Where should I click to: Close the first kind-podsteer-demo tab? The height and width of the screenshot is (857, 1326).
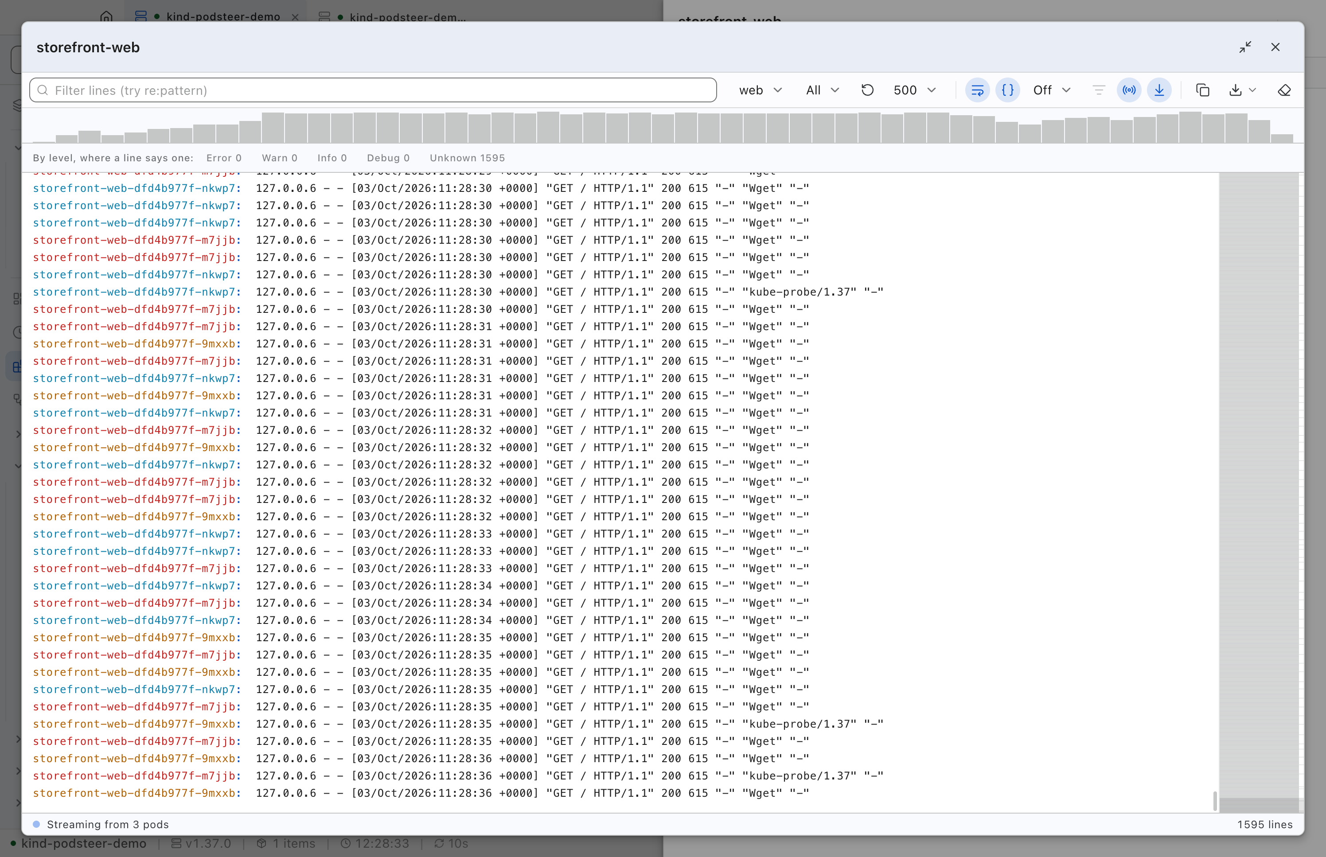(x=295, y=17)
